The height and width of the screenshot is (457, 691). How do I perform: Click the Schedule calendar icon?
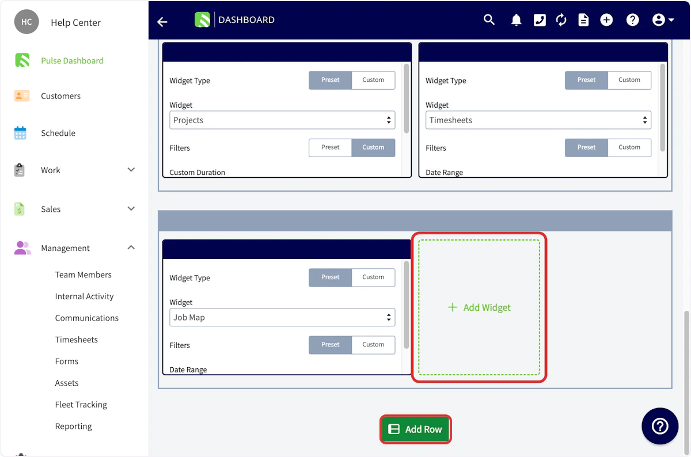(20, 133)
